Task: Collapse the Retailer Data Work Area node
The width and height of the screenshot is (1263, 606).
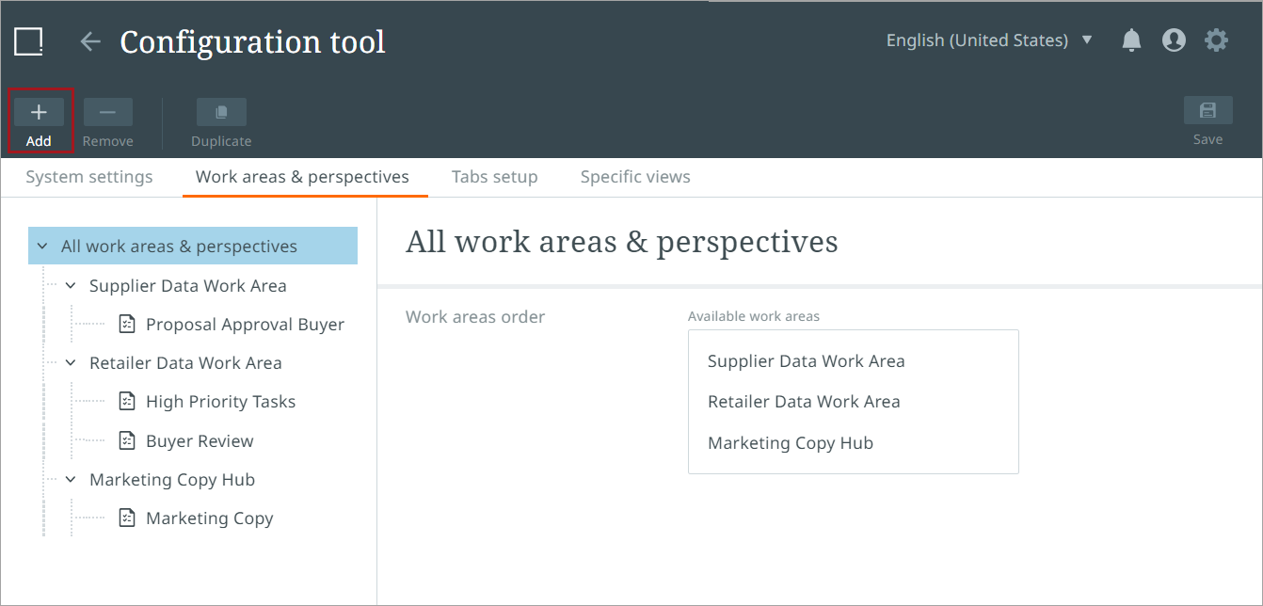Action: click(x=71, y=363)
